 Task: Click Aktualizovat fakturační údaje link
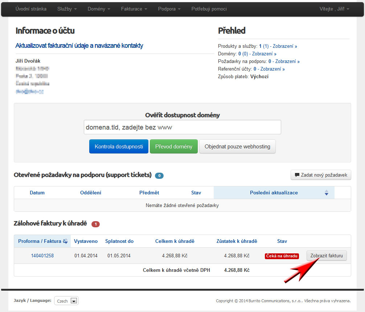[79, 46]
